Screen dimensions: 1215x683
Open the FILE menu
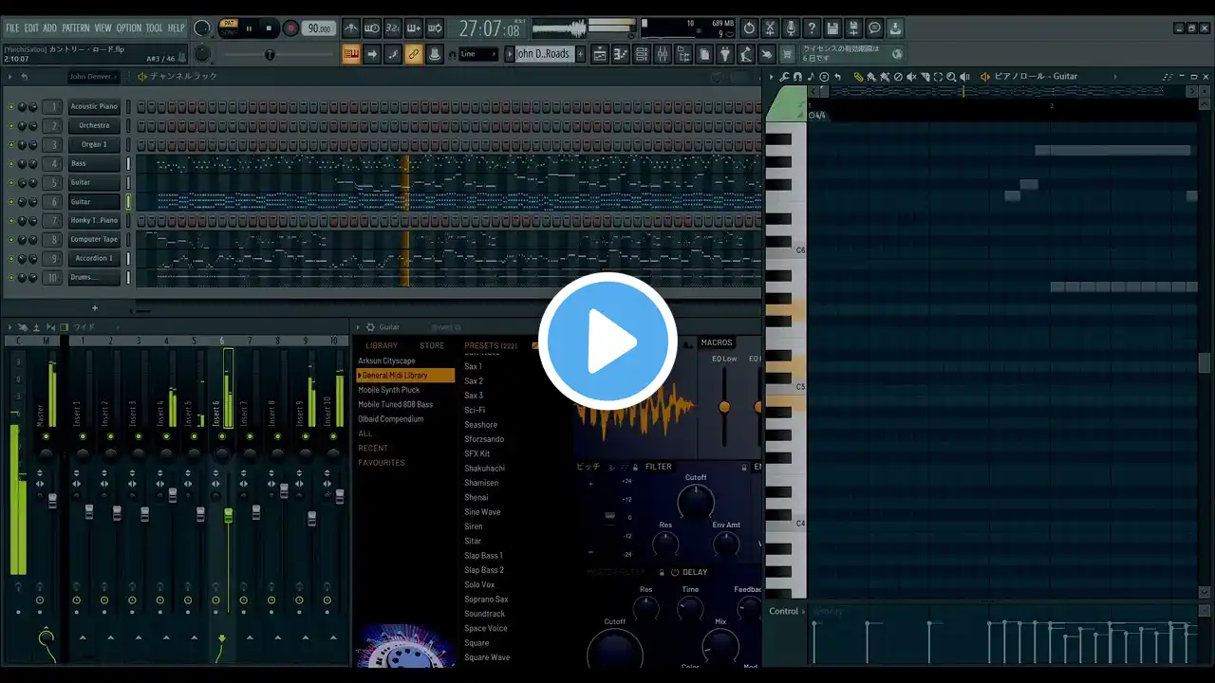(x=12, y=28)
